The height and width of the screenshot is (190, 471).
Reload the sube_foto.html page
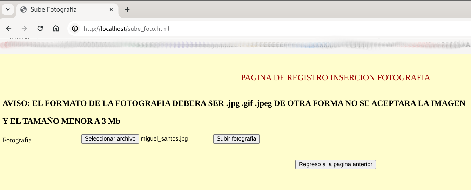[x=40, y=29]
